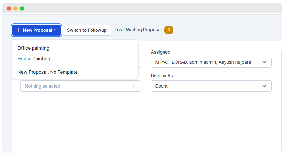The height and width of the screenshot is (156, 284).
Task: Close the window with red button
Action: pyautogui.click(x=9, y=9)
